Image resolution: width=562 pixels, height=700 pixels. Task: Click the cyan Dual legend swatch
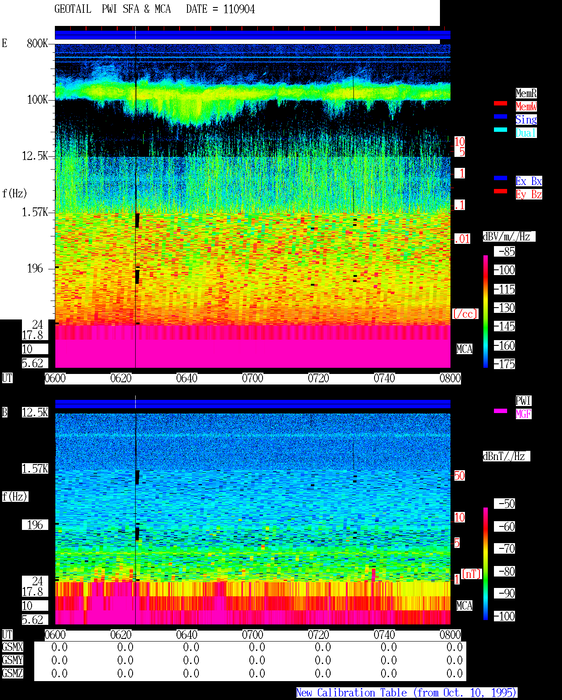click(501, 130)
